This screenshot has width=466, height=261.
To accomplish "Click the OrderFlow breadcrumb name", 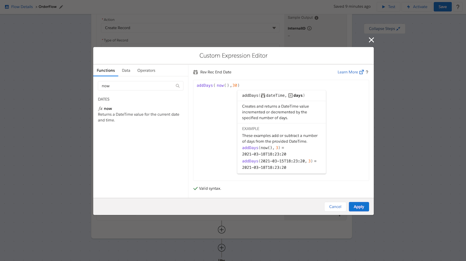I will click(x=48, y=7).
